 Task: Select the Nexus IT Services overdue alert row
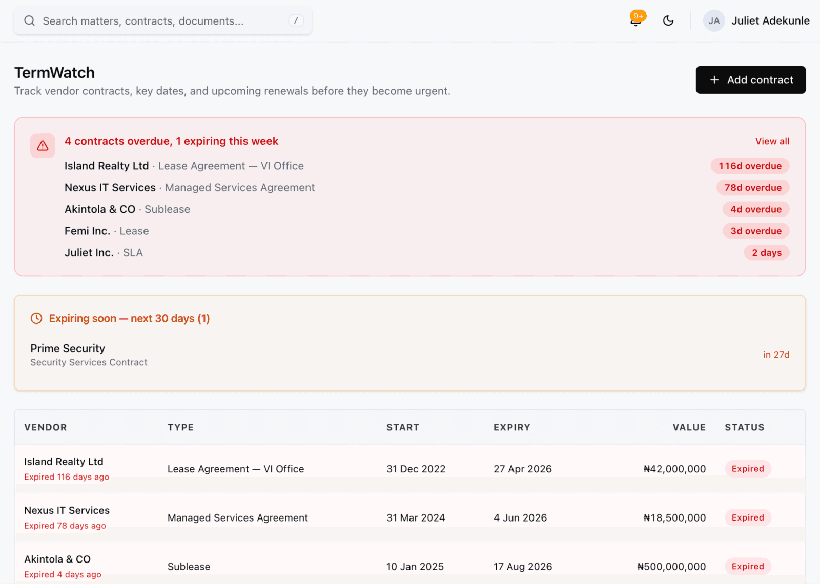(x=426, y=188)
